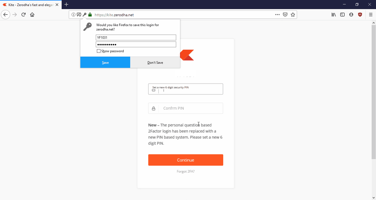376x200 pixels.
Task: Show sidebars button
Action: pyautogui.click(x=342, y=15)
